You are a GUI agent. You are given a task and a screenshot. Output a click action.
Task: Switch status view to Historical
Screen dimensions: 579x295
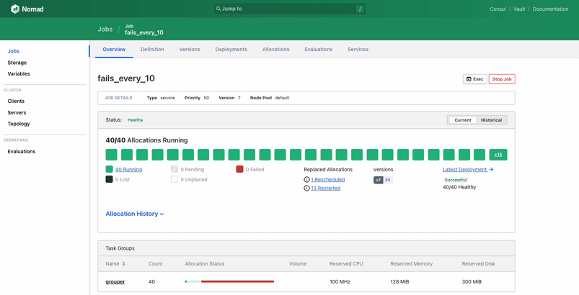(491, 120)
